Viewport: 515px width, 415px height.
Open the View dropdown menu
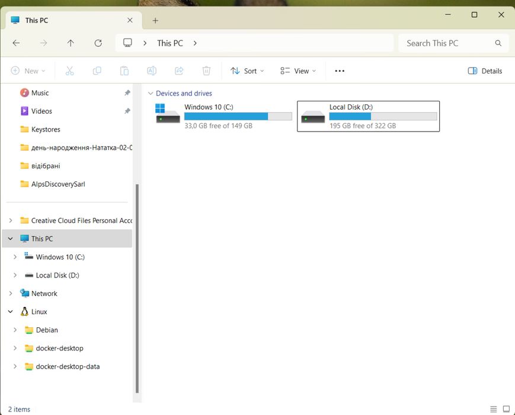point(298,71)
